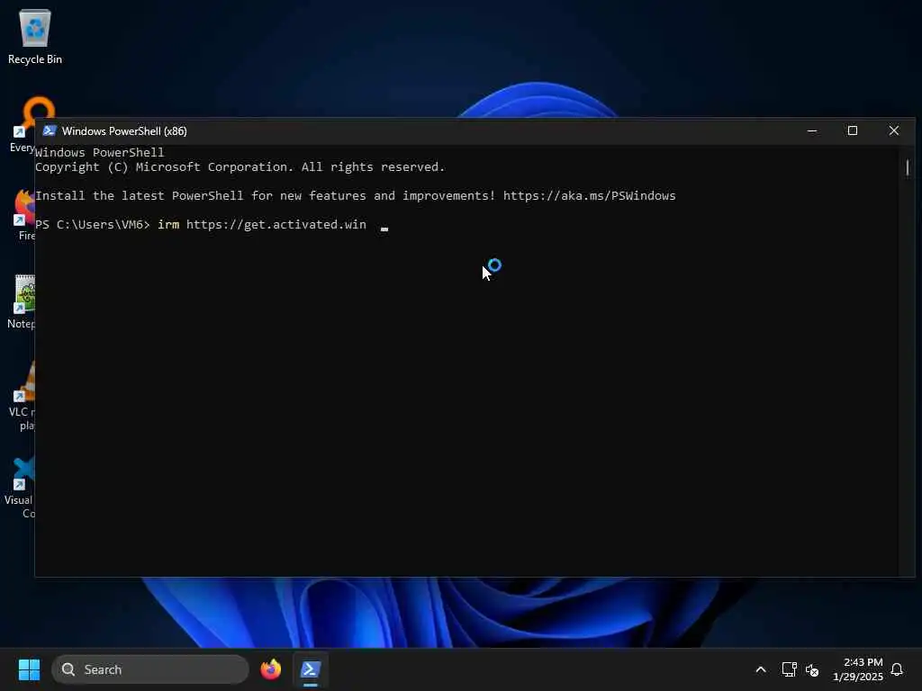Viewport: 922px width, 691px height.
Task: Click the PS C:\Users\VM6> prompt text
Action: point(93,224)
